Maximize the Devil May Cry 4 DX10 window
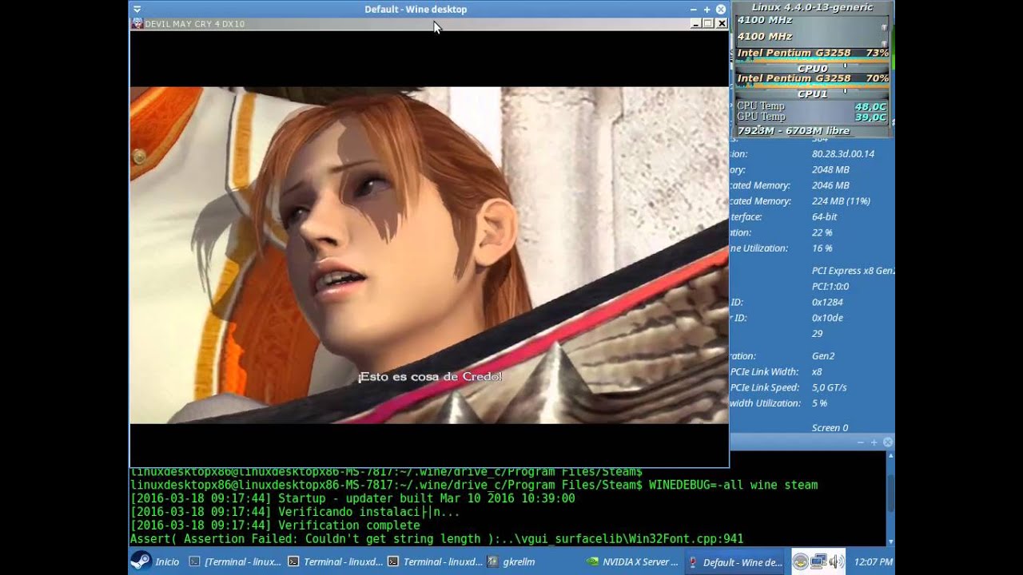Viewport: 1023px width, 575px height. pyautogui.click(x=708, y=24)
